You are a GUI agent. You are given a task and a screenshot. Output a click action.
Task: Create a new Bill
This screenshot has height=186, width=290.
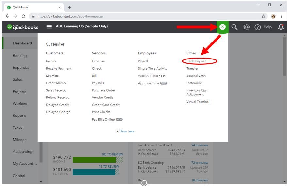click(94, 76)
